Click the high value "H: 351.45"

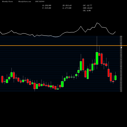point(67,5)
